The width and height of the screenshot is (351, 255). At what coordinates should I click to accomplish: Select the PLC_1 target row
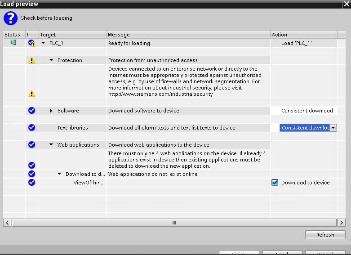pos(56,43)
